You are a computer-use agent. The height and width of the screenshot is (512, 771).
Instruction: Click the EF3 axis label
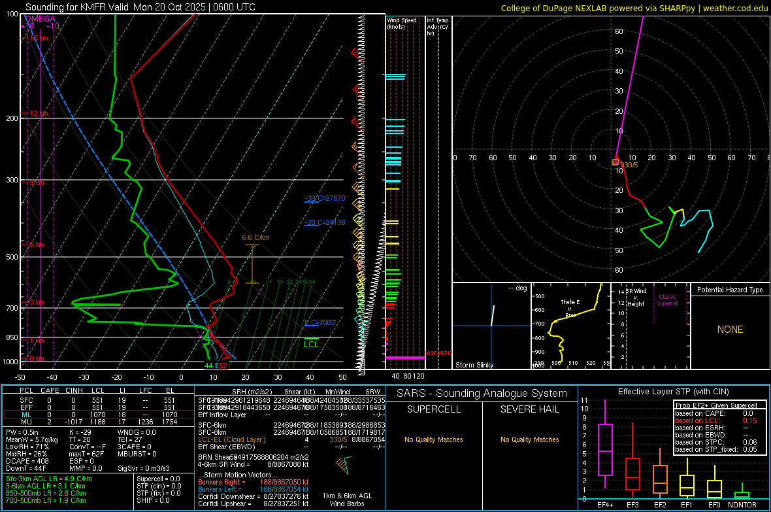632,505
